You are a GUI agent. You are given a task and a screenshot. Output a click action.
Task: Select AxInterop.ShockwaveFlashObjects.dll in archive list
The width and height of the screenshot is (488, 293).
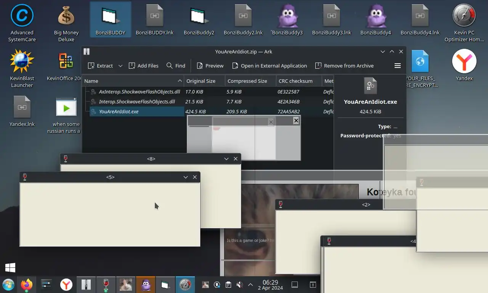click(139, 92)
